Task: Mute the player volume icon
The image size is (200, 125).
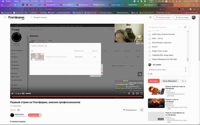Action: (23, 93)
